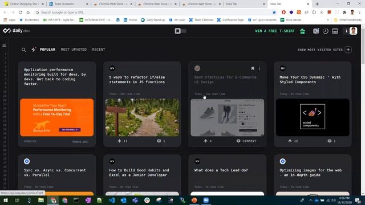
Task: Switch to the Recent feed tab
Action: click(99, 50)
